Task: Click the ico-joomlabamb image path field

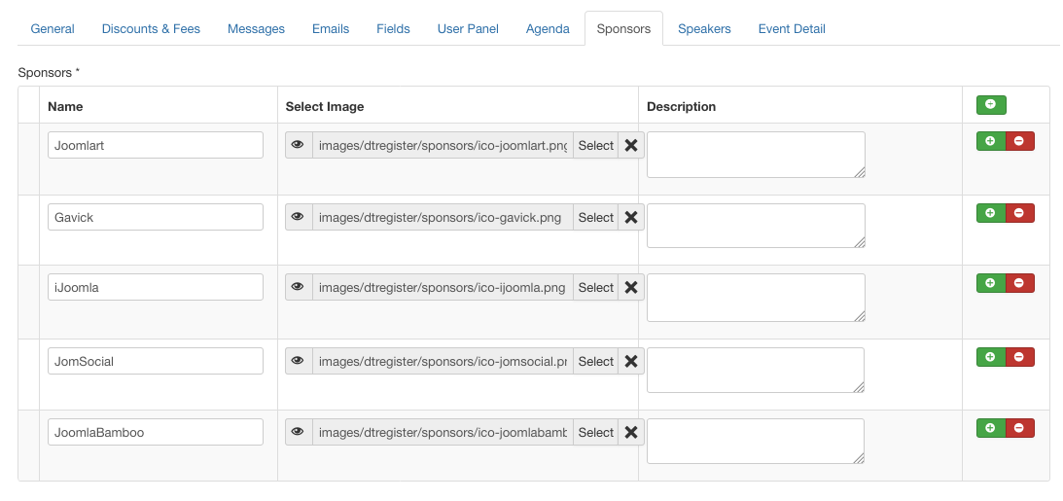Action: (443, 432)
